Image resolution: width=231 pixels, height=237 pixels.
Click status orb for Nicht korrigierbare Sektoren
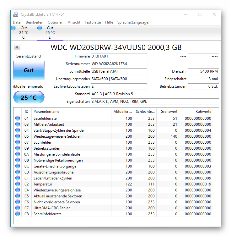point(18,202)
